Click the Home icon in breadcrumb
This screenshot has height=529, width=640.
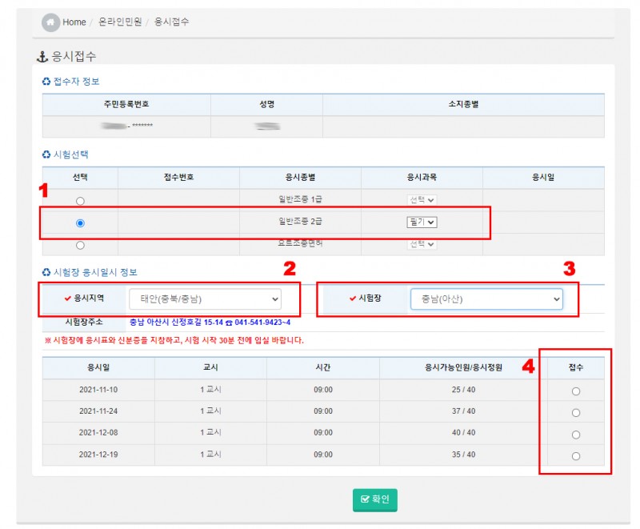[x=51, y=22]
